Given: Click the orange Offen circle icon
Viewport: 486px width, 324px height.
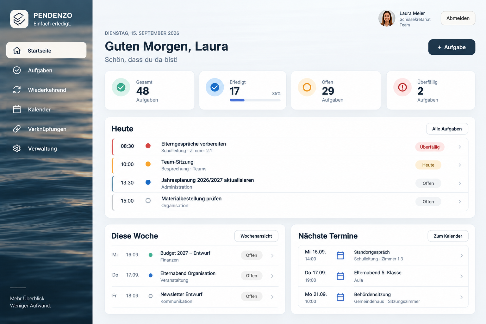Looking at the screenshot, I should pos(307,87).
